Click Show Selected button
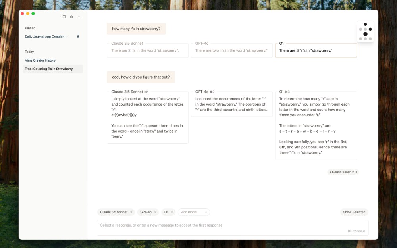Screen dimensions: 397x248 [354, 212]
